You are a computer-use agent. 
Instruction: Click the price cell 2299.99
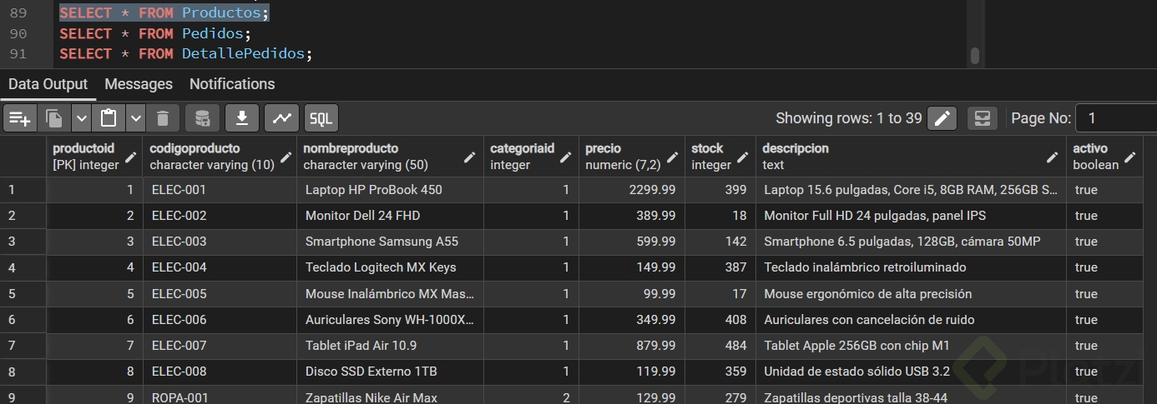pyautogui.click(x=632, y=190)
